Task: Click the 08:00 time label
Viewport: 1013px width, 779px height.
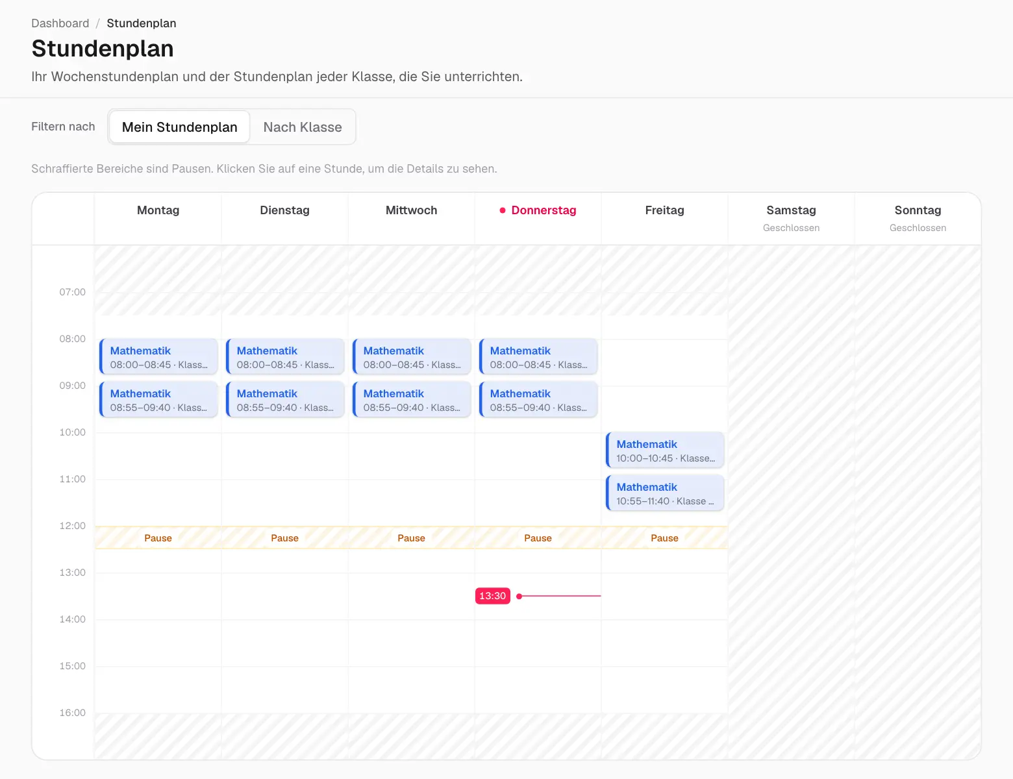Action: click(73, 339)
